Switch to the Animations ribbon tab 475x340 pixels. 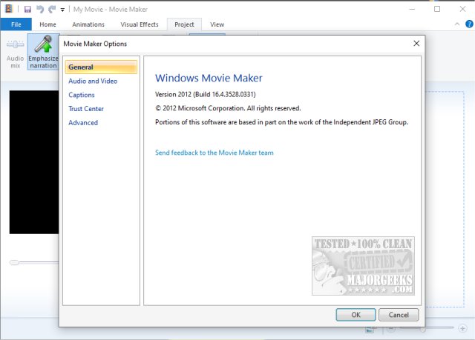pyautogui.click(x=88, y=24)
